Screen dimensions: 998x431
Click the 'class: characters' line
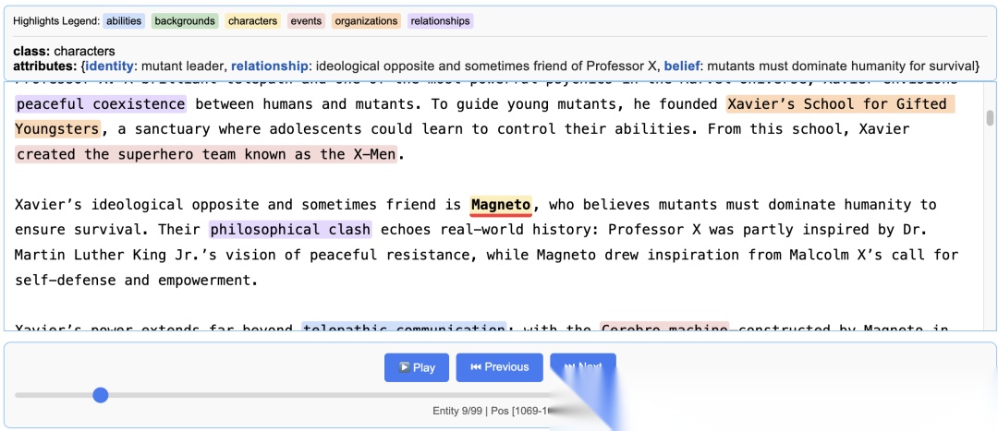tap(64, 52)
